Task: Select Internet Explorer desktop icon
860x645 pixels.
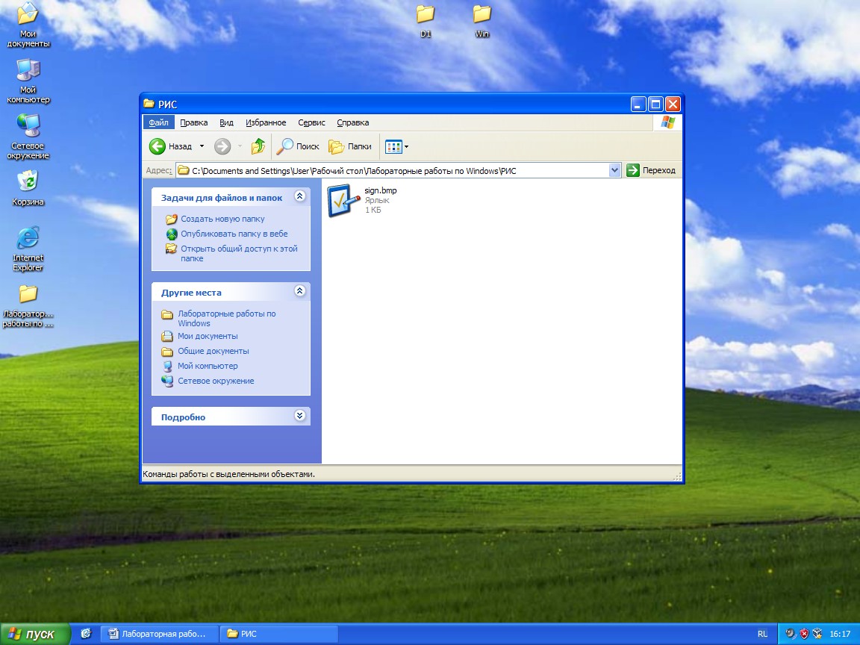Action: 28,249
